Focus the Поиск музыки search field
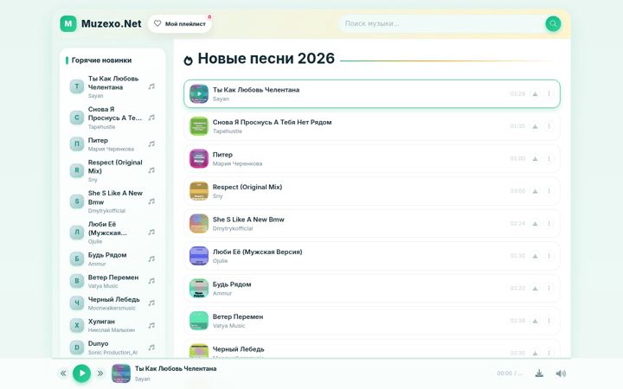The image size is (623, 389). point(441,24)
